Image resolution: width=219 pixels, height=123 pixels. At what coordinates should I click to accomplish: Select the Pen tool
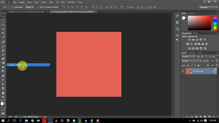coord(3,76)
